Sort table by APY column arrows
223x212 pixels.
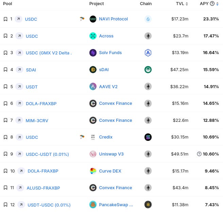217,4
